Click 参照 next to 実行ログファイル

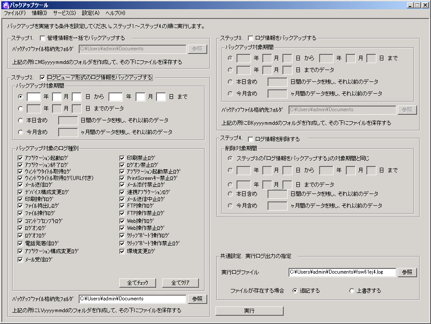407,272
